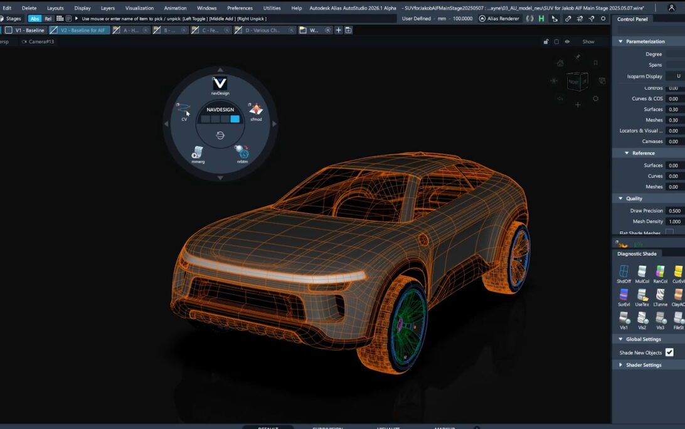The image size is (685, 429).
Task: Apply the LTunne light tunnel shader
Action: click(661, 295)
